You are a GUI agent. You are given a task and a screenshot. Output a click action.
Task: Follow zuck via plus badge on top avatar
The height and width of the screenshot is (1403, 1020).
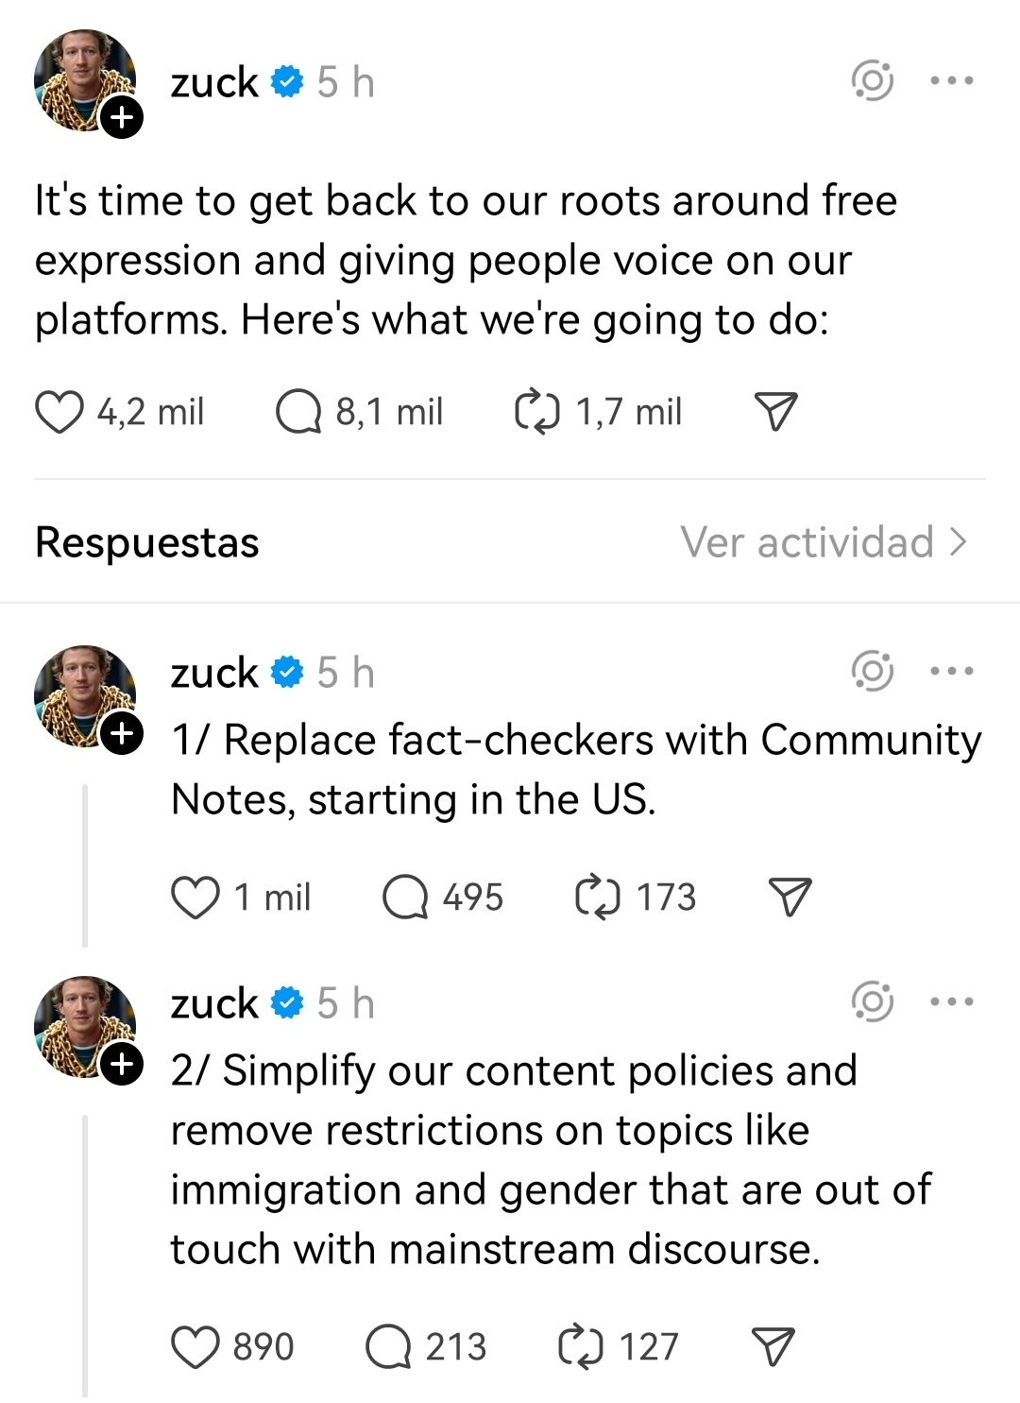coord(123,118)
